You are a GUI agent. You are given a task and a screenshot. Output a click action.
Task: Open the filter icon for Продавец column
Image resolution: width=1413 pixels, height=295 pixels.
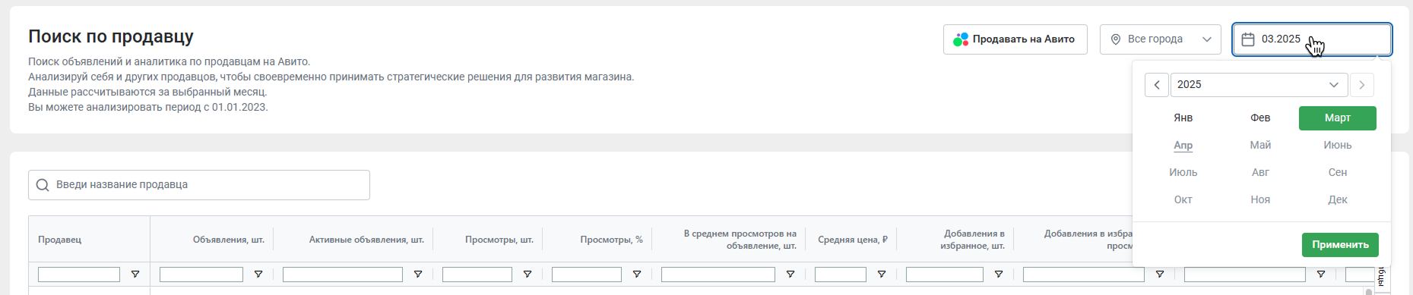(135, 275)
